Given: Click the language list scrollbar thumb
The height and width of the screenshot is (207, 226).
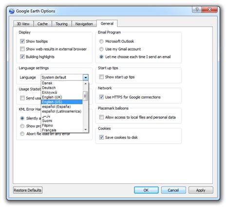Looking at the screenshot, I should coord(85,96).
